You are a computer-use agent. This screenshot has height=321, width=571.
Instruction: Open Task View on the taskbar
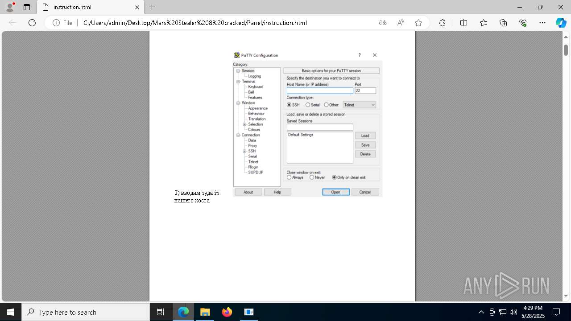pyautogui.click(x=161, y=312)
